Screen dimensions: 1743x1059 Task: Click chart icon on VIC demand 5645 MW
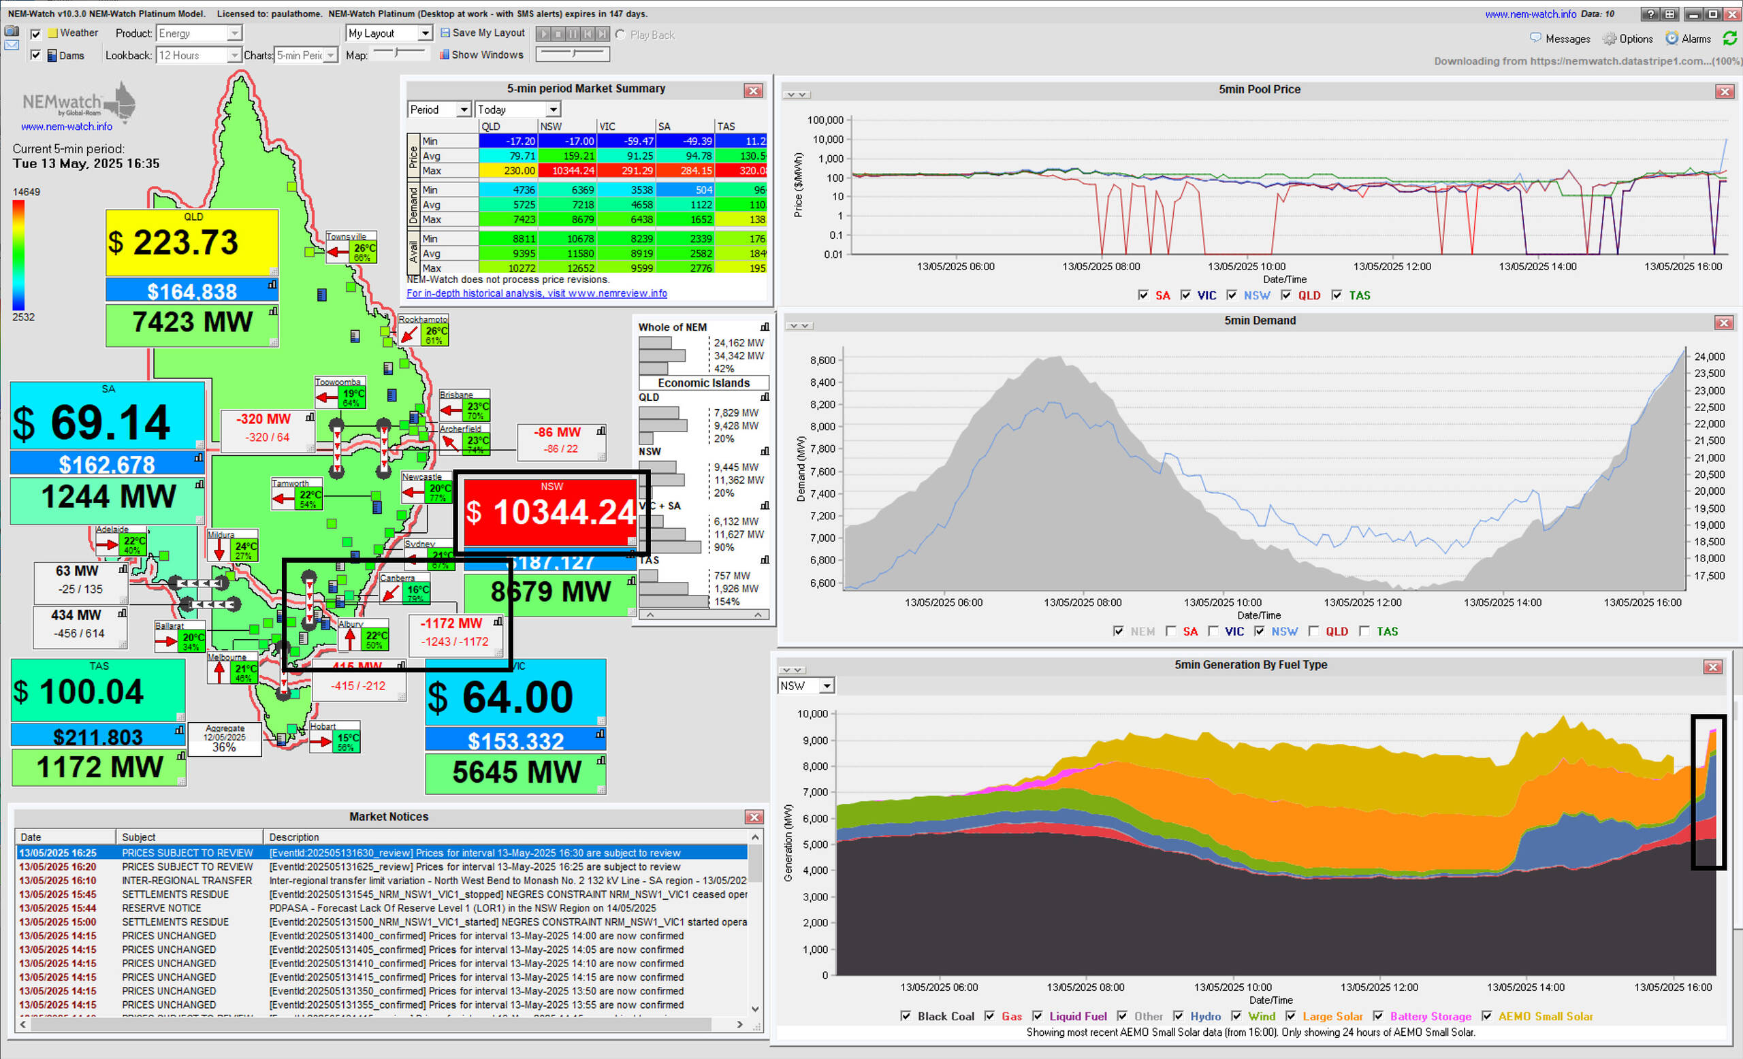pos(601,761)
